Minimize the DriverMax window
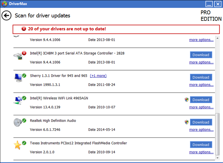 pos(209,4)
